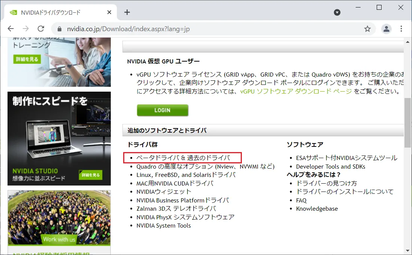Click the トレーニング banner image
412x255 pixels.
click(59, 62)
